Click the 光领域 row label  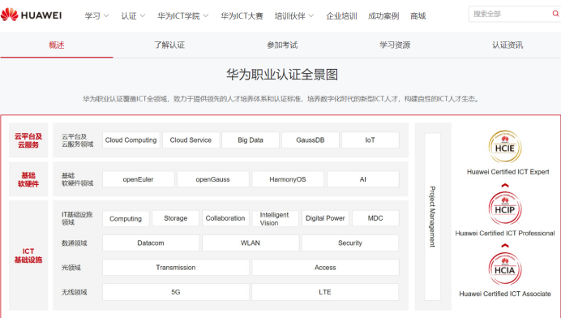(71, 268)
